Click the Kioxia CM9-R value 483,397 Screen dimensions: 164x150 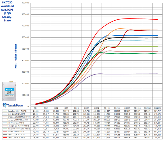tap(86, 138)
